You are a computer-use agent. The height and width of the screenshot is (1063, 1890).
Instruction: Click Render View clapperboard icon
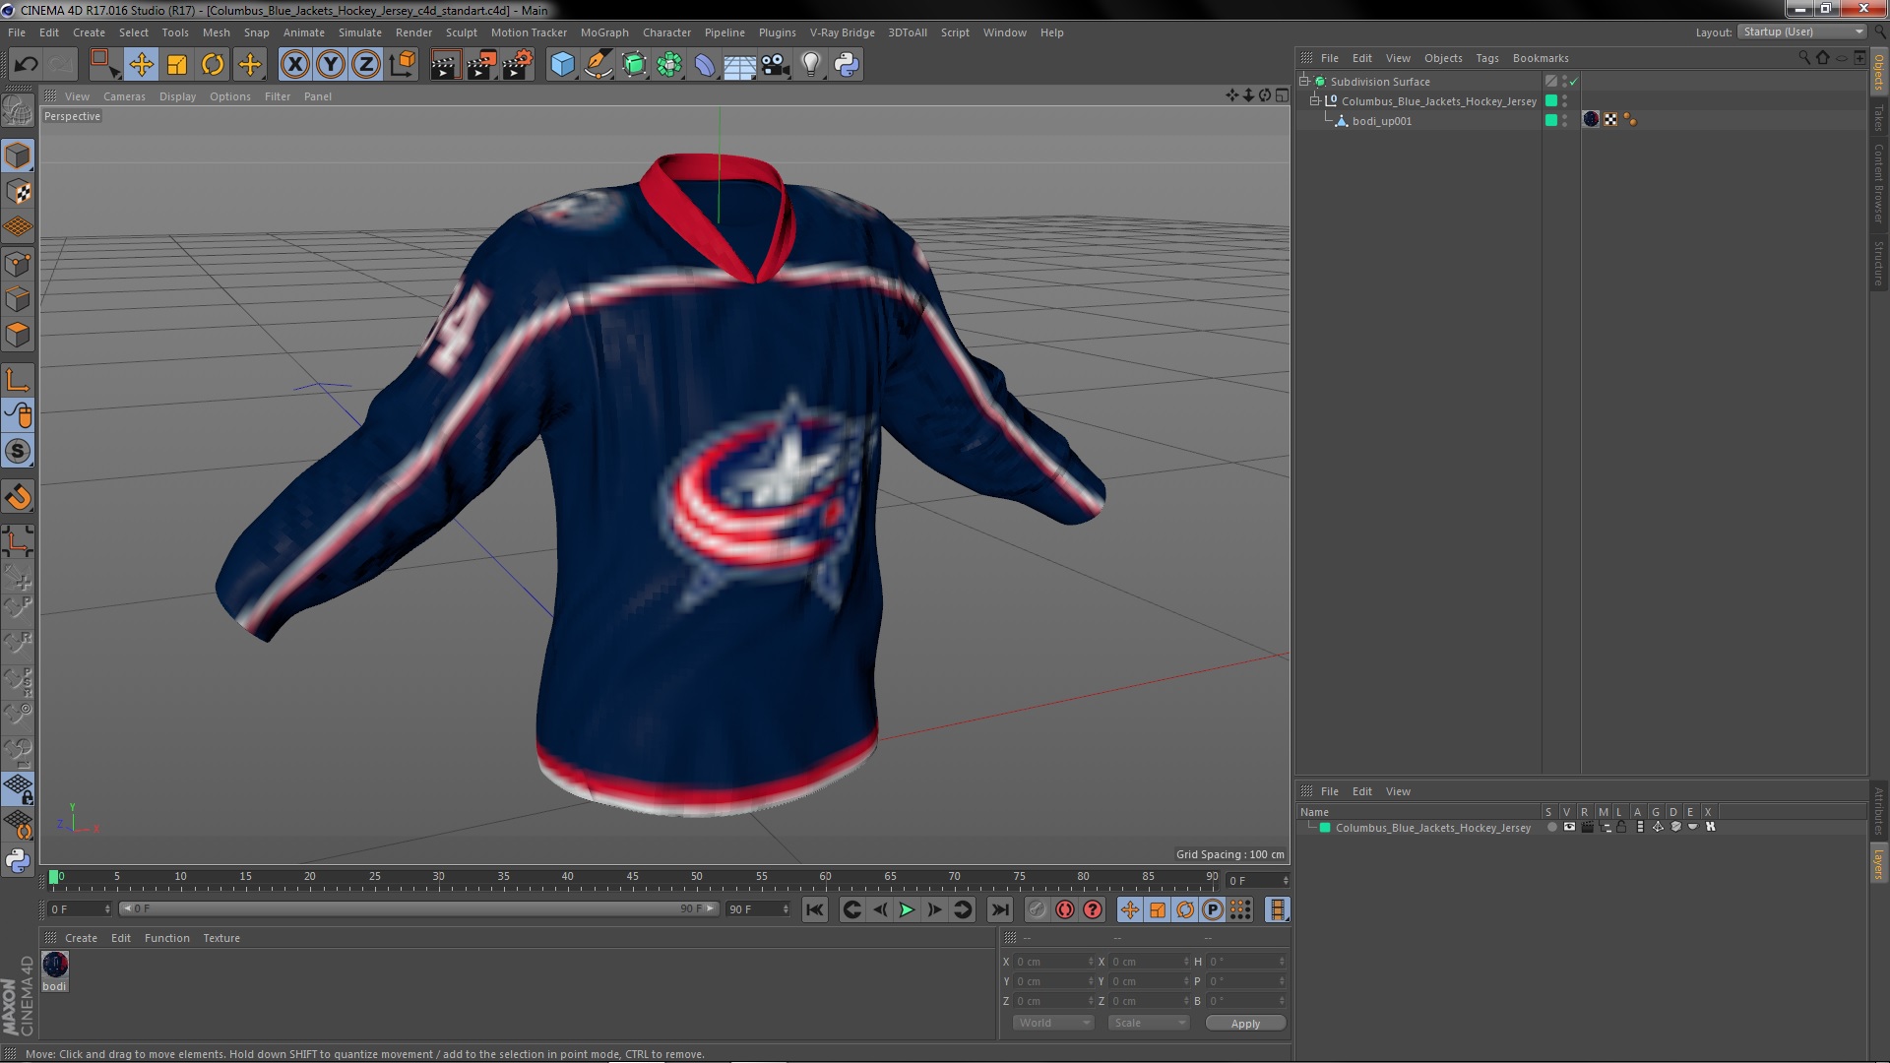click(445, 65)
